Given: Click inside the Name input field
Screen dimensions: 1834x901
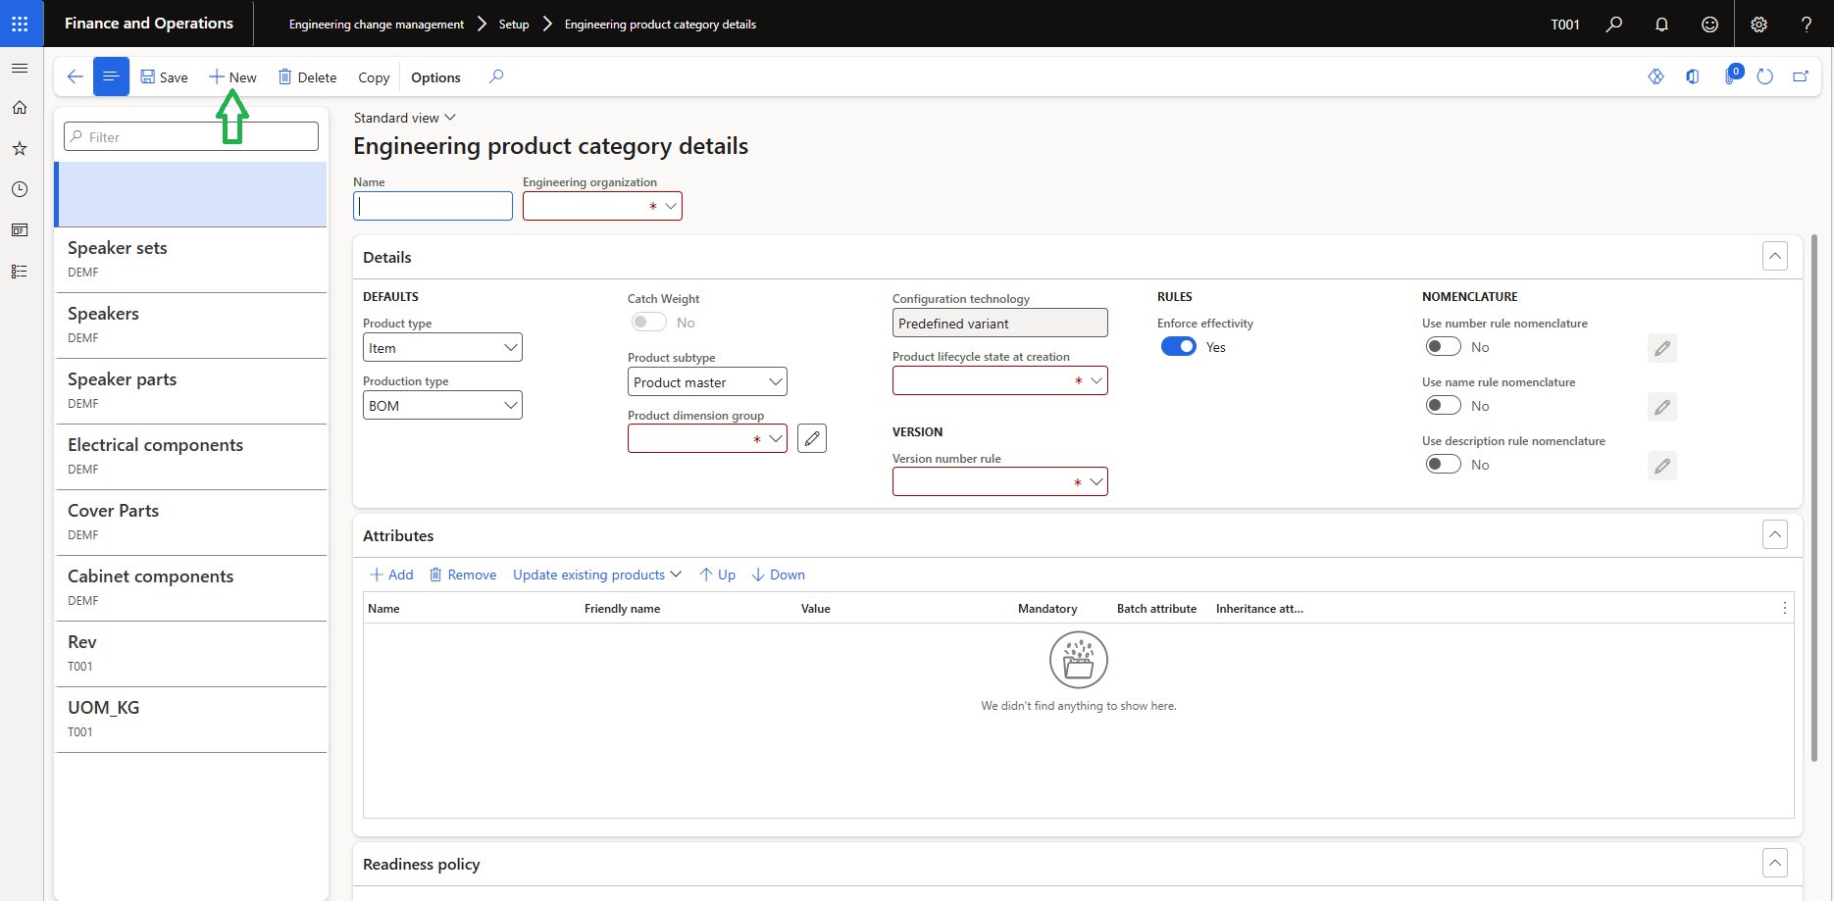Looking at the screenshot, I should click(x=432, y=206).
